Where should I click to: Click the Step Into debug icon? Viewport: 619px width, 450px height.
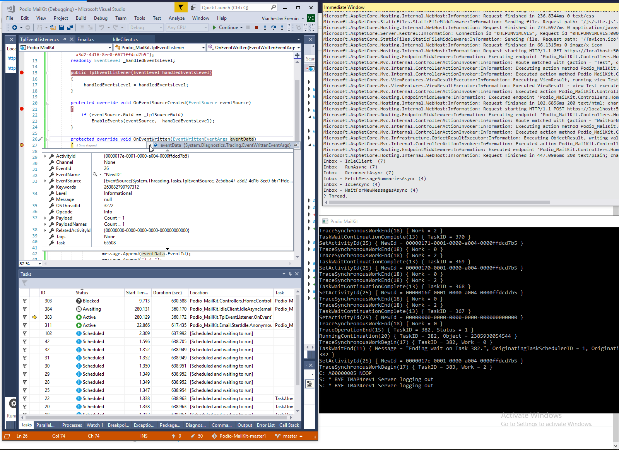265,27
